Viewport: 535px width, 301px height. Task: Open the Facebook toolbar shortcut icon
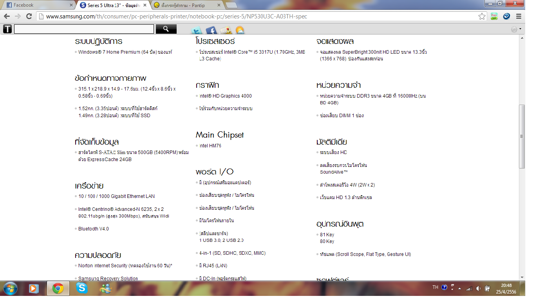tap(211, 31)
